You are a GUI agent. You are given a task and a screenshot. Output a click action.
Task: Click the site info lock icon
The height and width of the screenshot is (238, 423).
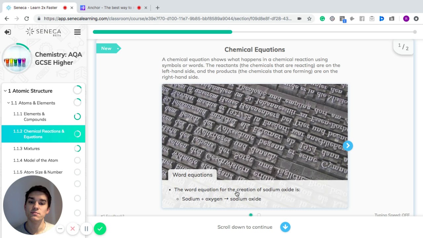pos(39,19)
